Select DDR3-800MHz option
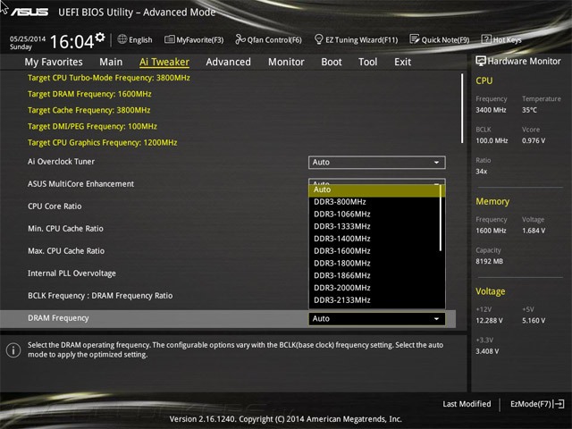 point(374,202)
